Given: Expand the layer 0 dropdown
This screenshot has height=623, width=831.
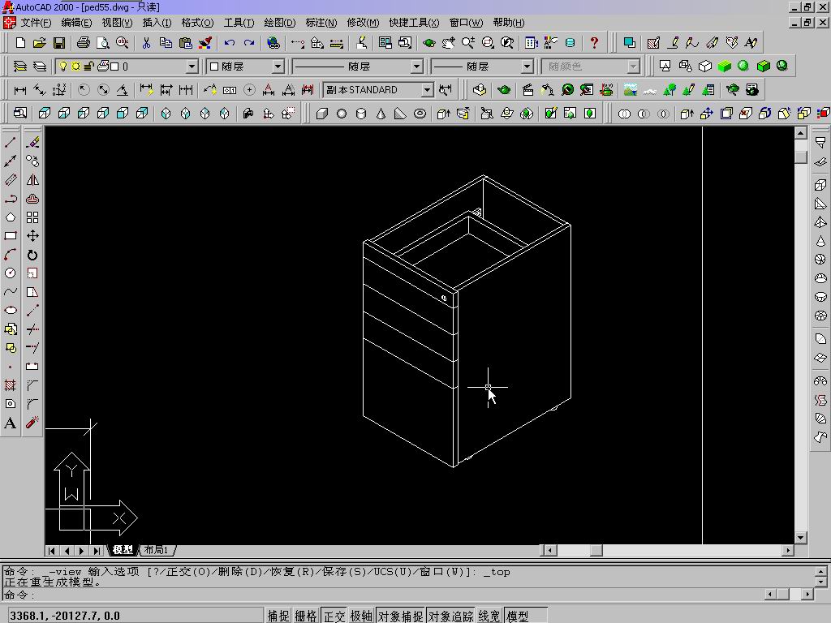Looking at the screenshot, I should click(x=192, y=67).
